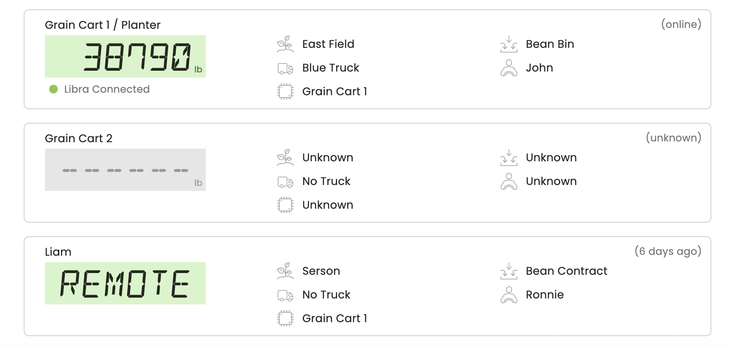
Task: Click the chip icon next to Grain Cart 1 in first card
Action: click(285, 91)
